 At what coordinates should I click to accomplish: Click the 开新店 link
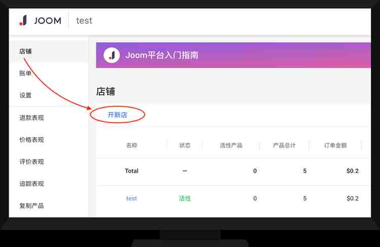pos(118,115)
